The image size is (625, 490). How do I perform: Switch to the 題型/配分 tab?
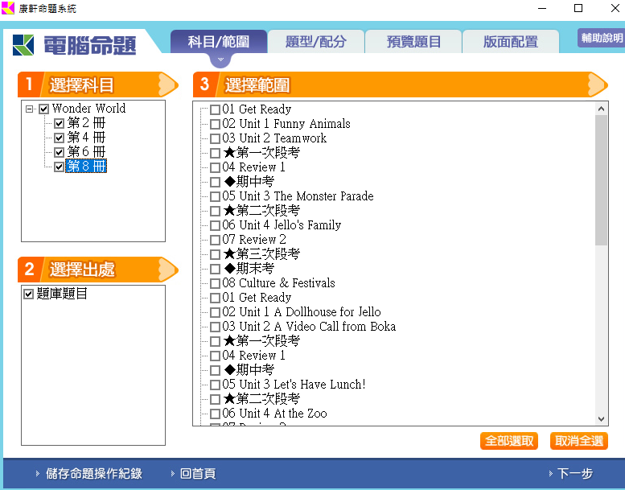[x=315, y=42]
